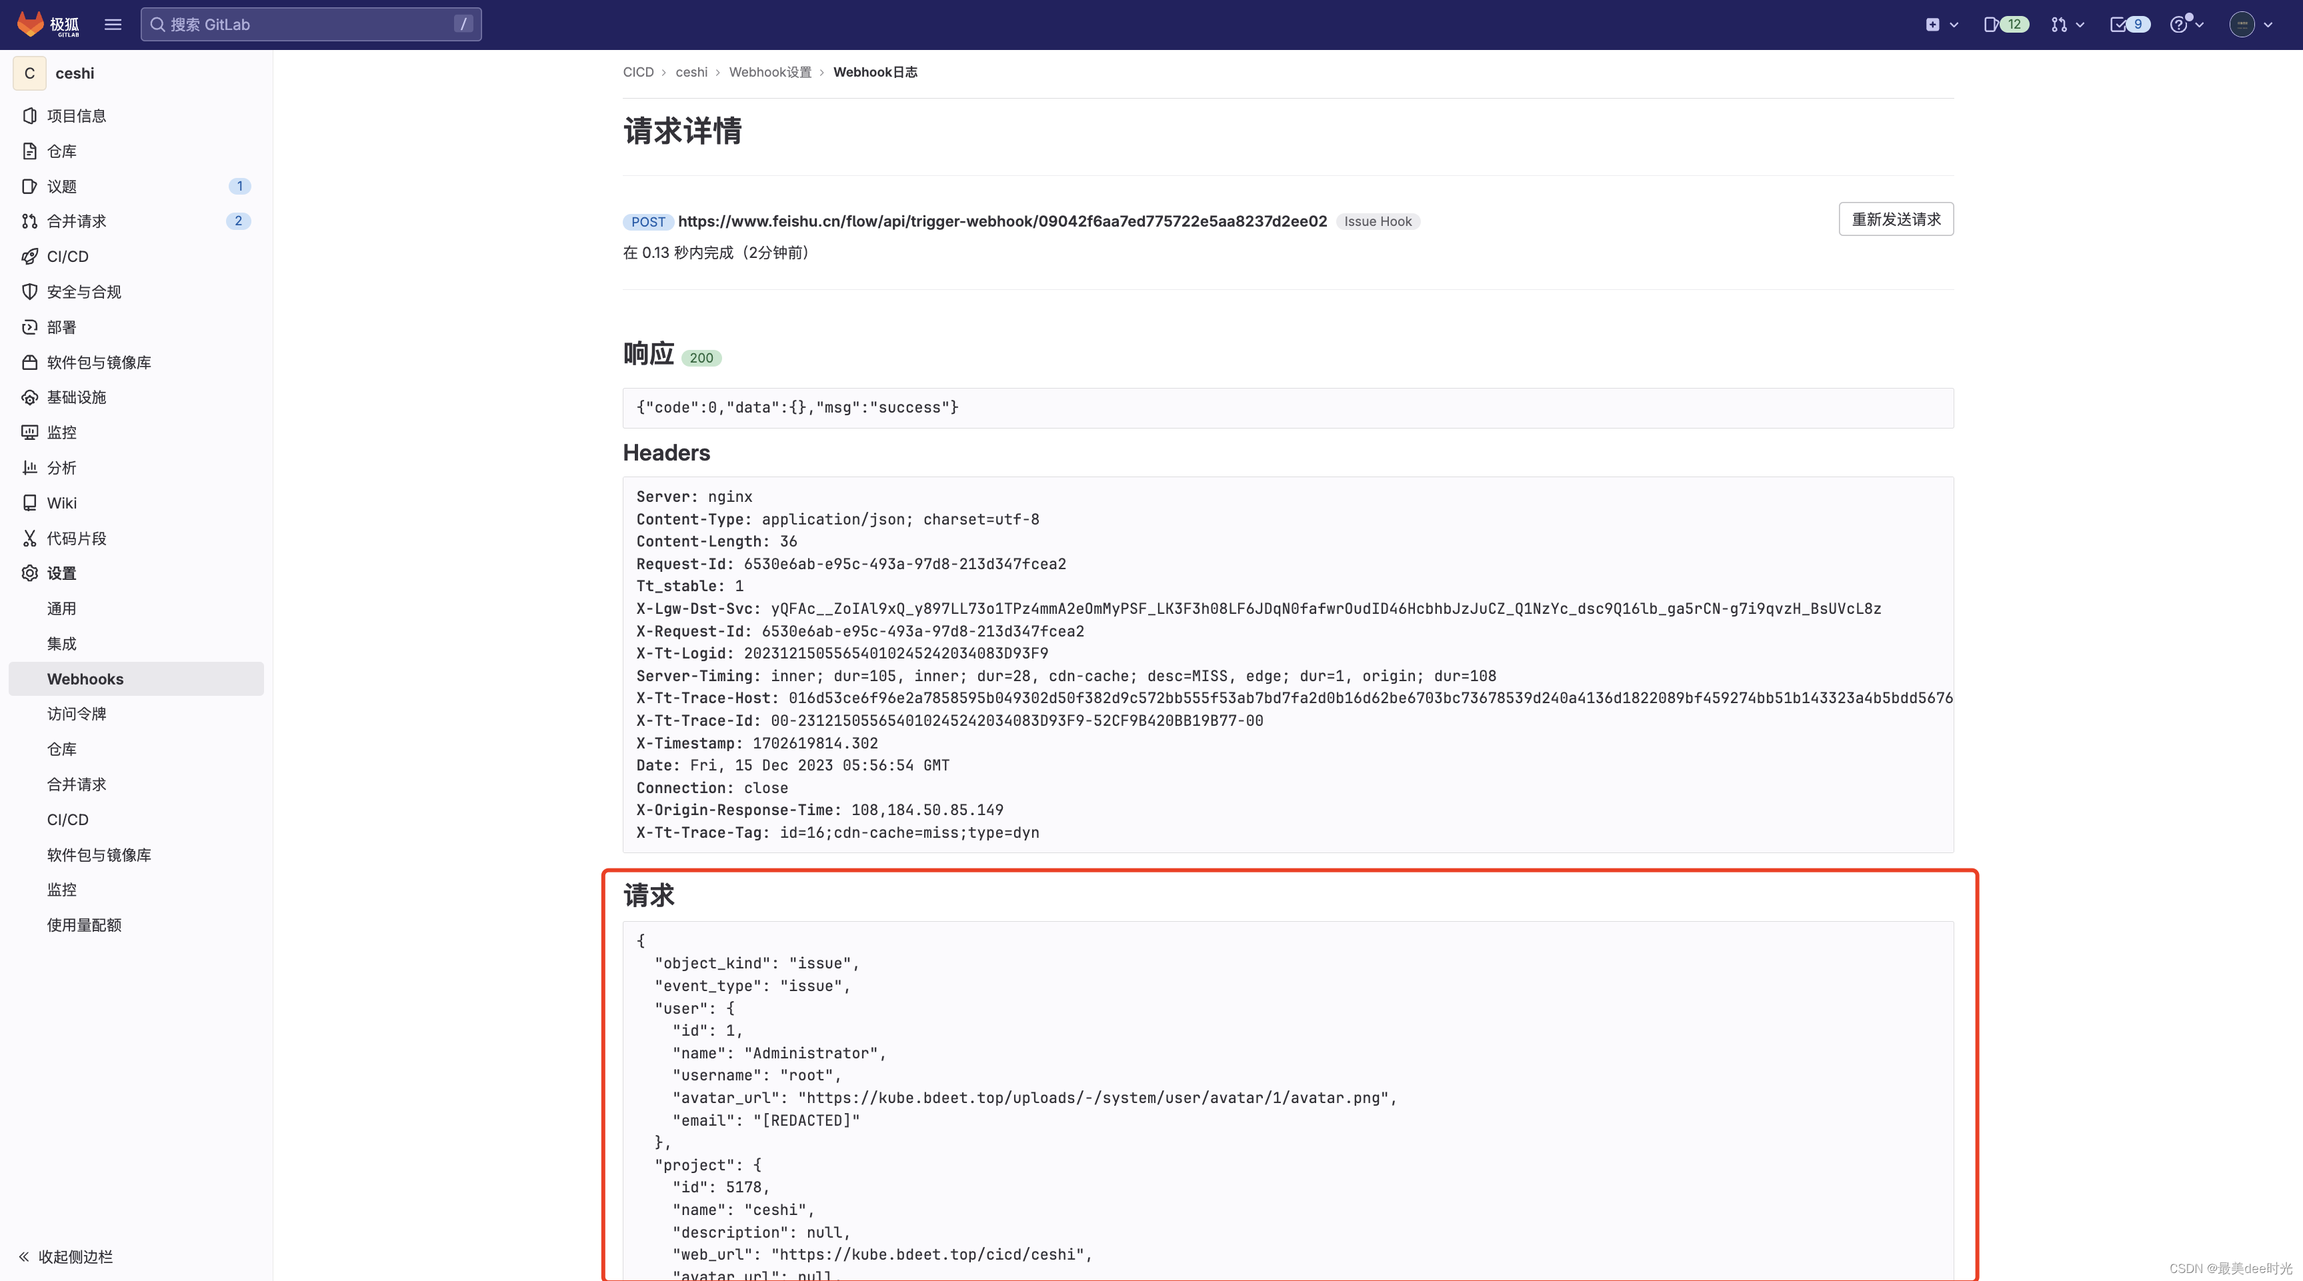Click the Security and Compliance shield icon

29,291
